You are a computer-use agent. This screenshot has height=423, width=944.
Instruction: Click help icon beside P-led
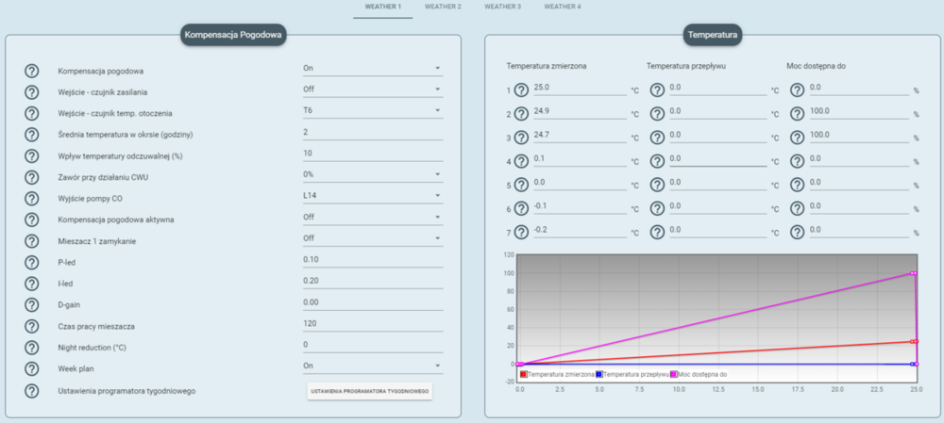coord(32,261)
